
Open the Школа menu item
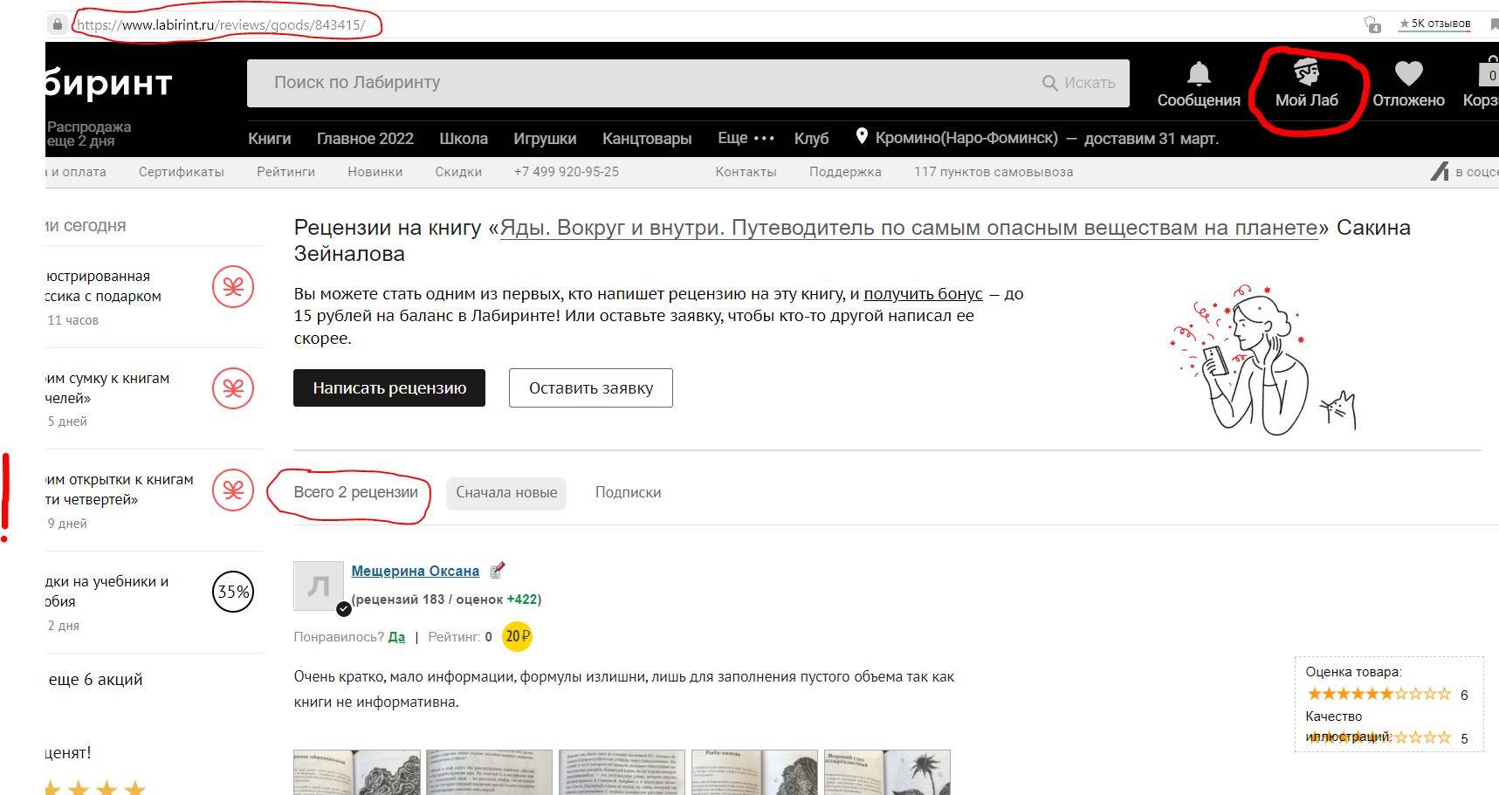[x=464, y=138]
